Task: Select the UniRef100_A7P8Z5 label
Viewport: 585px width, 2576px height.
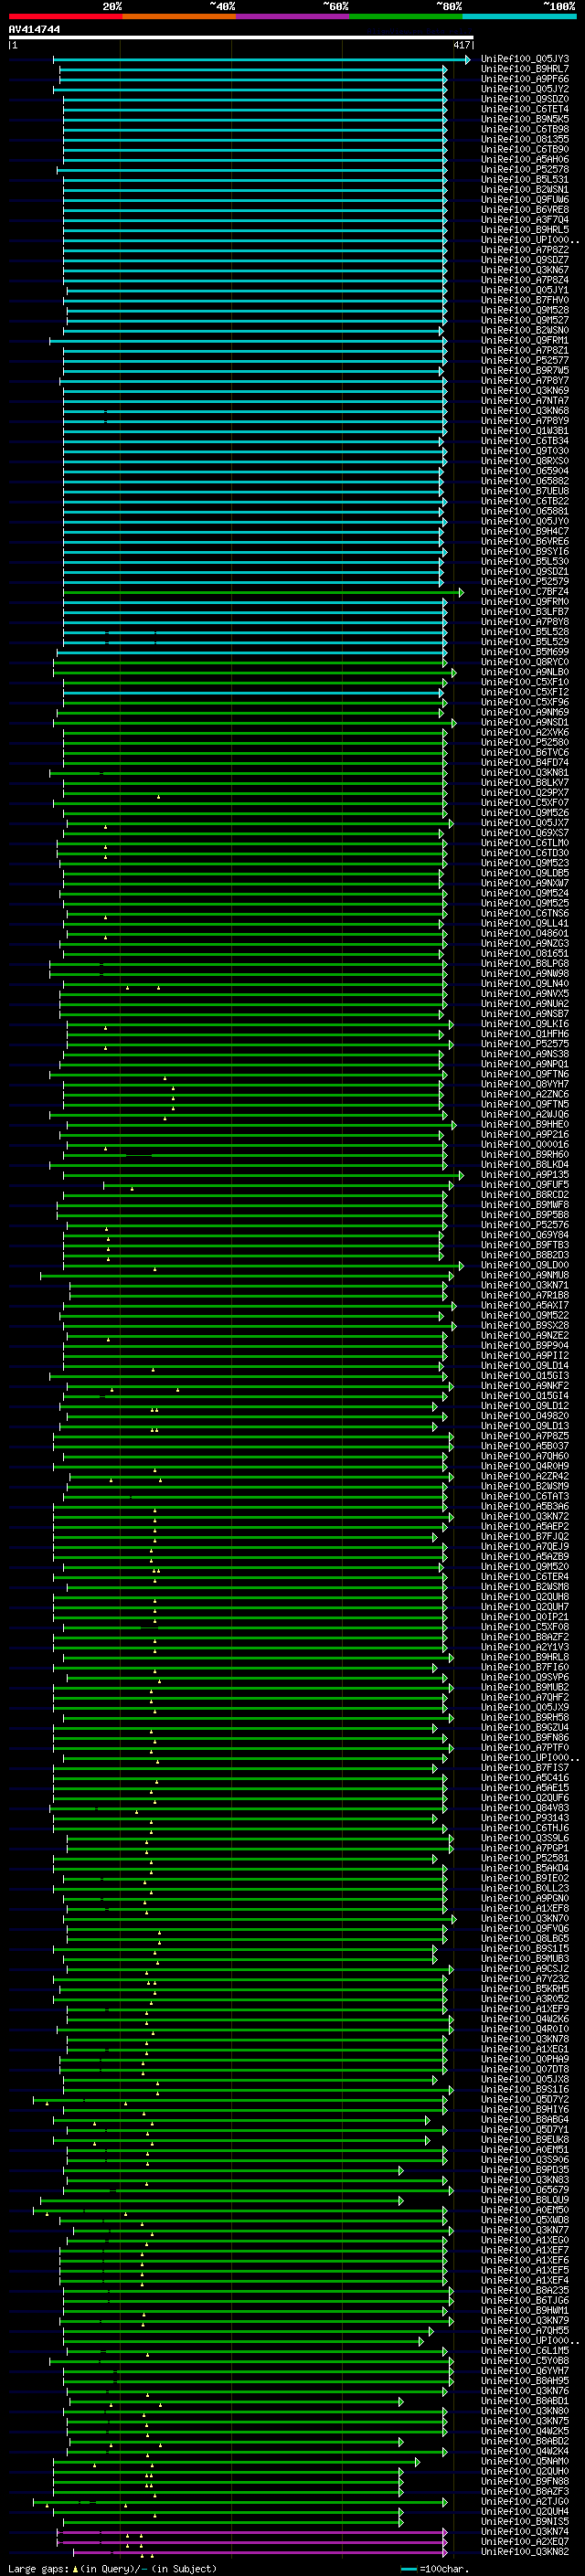Action: tap(524, 1437)
